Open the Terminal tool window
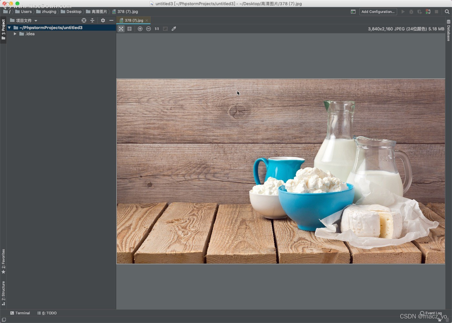Screen dimensions: 452x323 pyautogui.click(x=20, y=313)
